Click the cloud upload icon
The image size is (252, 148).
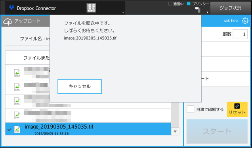8,22
